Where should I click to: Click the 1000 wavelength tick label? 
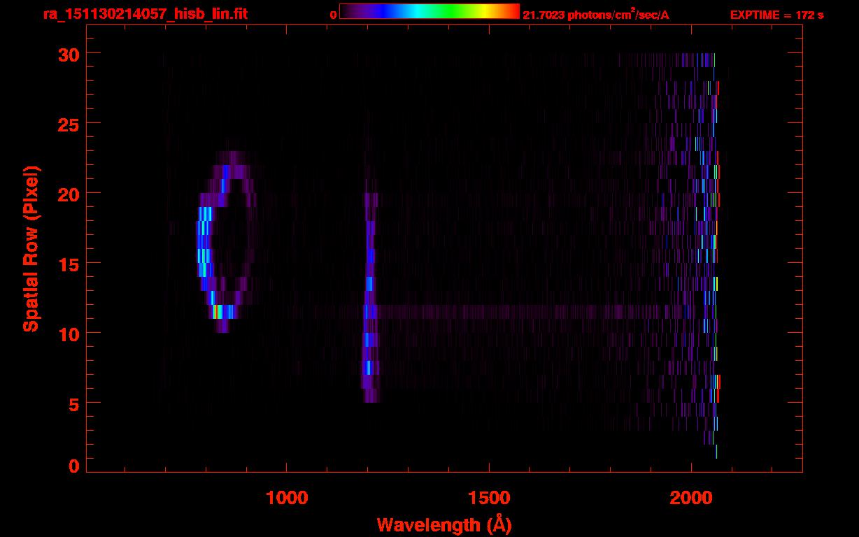[x=287, y=497]
